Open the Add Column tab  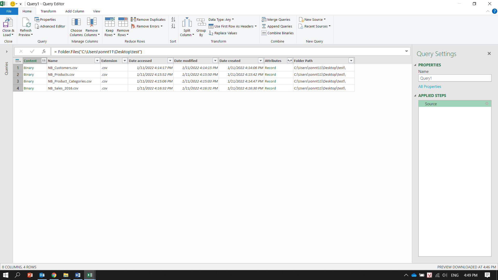coord(74,11)
